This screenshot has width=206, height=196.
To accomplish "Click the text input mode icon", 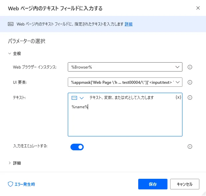I will [x=74, y=98].
